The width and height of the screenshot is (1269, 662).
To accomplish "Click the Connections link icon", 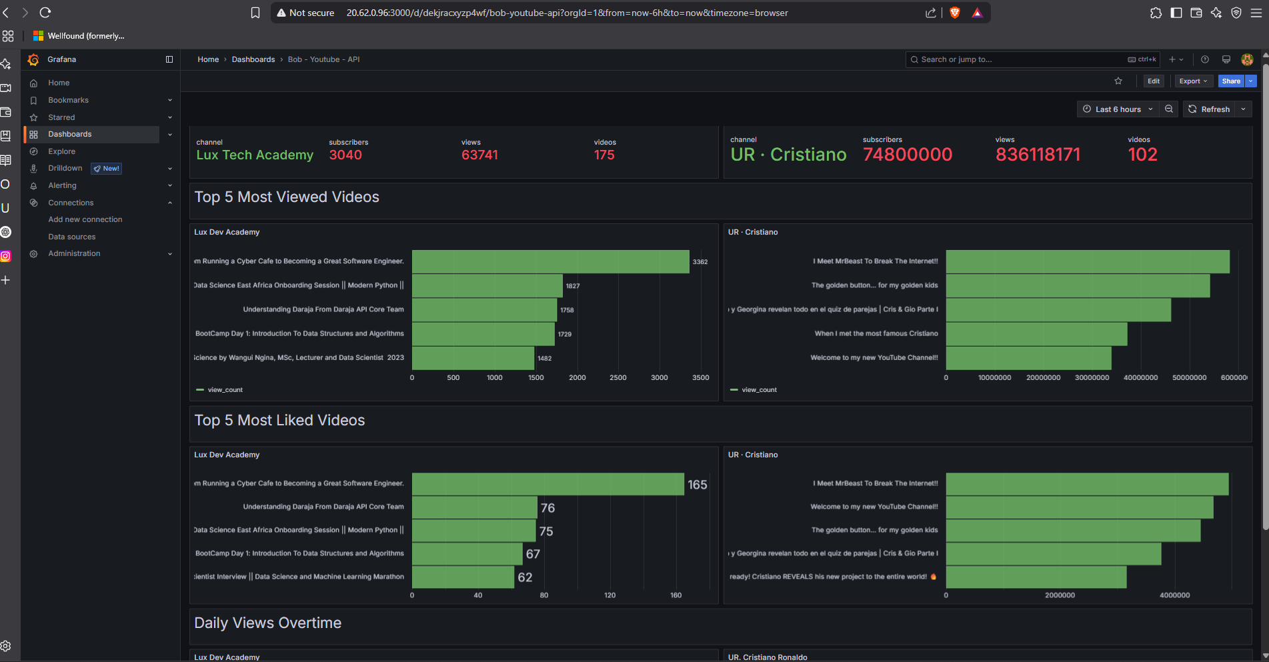I will point(33,203).
